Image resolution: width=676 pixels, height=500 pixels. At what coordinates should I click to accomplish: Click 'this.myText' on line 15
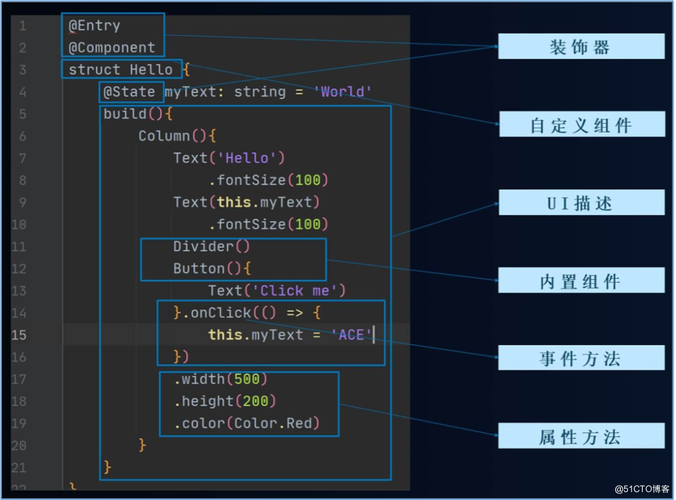255,335
